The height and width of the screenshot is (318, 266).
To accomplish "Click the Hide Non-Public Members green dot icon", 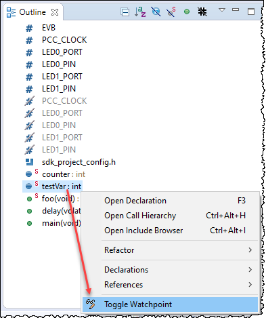I will coord(187,12).
